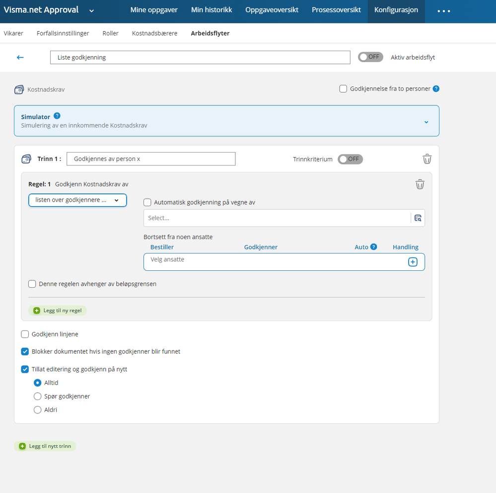Image resolution: width=496 pixels, height=493 pixels.
Task: Check Denne regelen avhenger av beløpsgrensen
Action: [32, 284]
